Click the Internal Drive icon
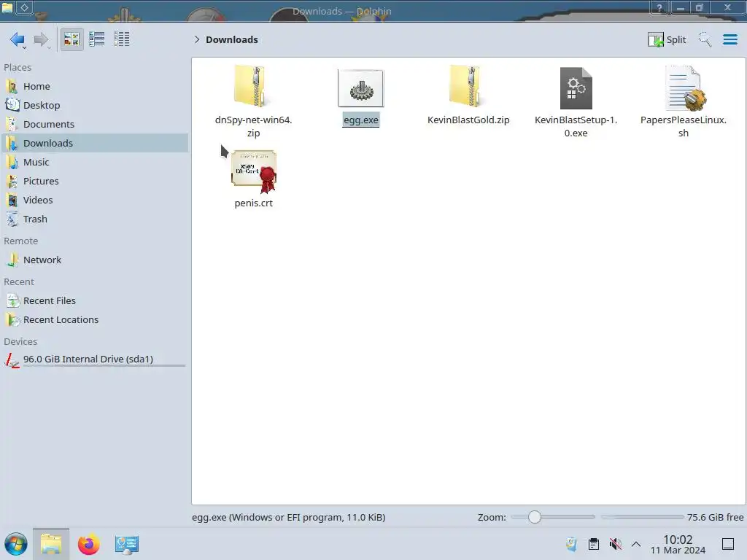 [12, 359]
